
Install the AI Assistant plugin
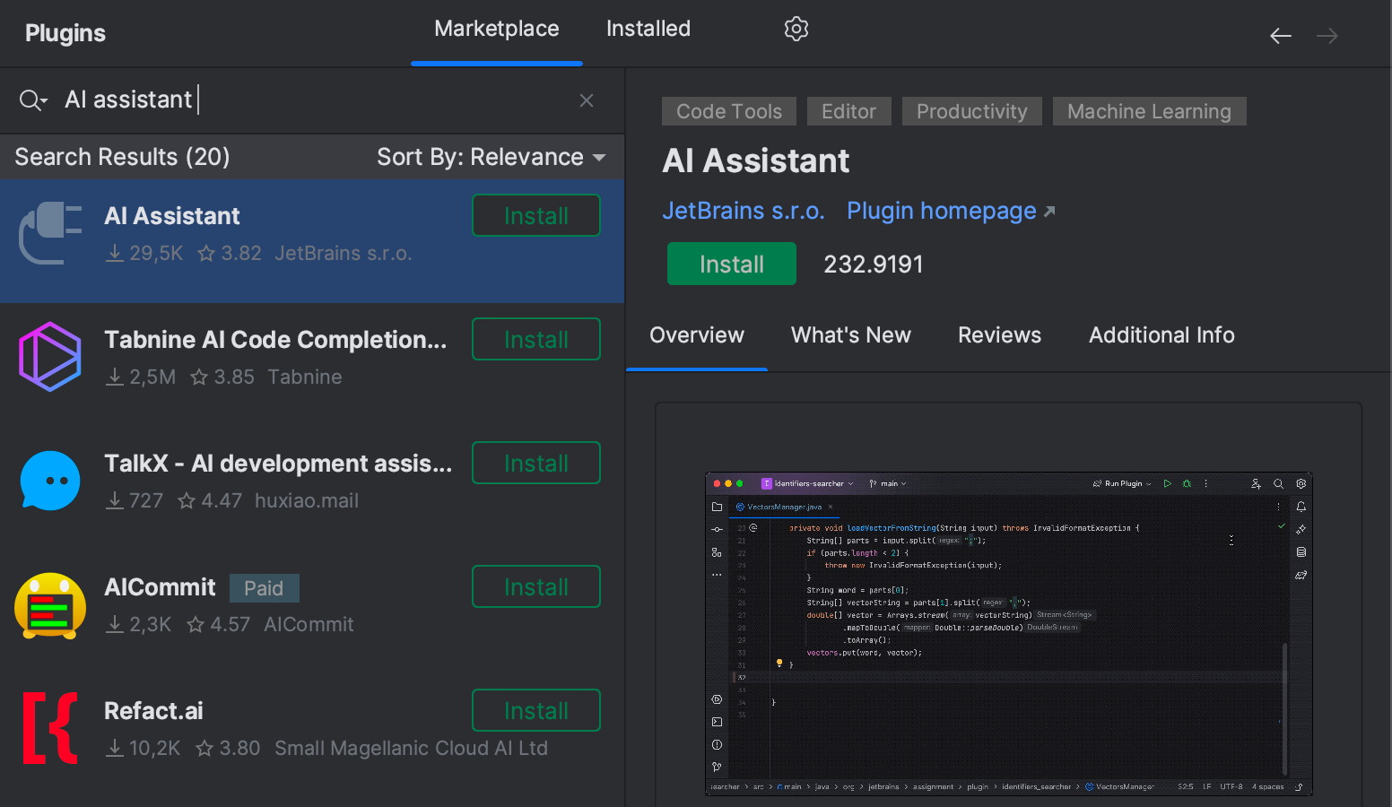point(731,264)
